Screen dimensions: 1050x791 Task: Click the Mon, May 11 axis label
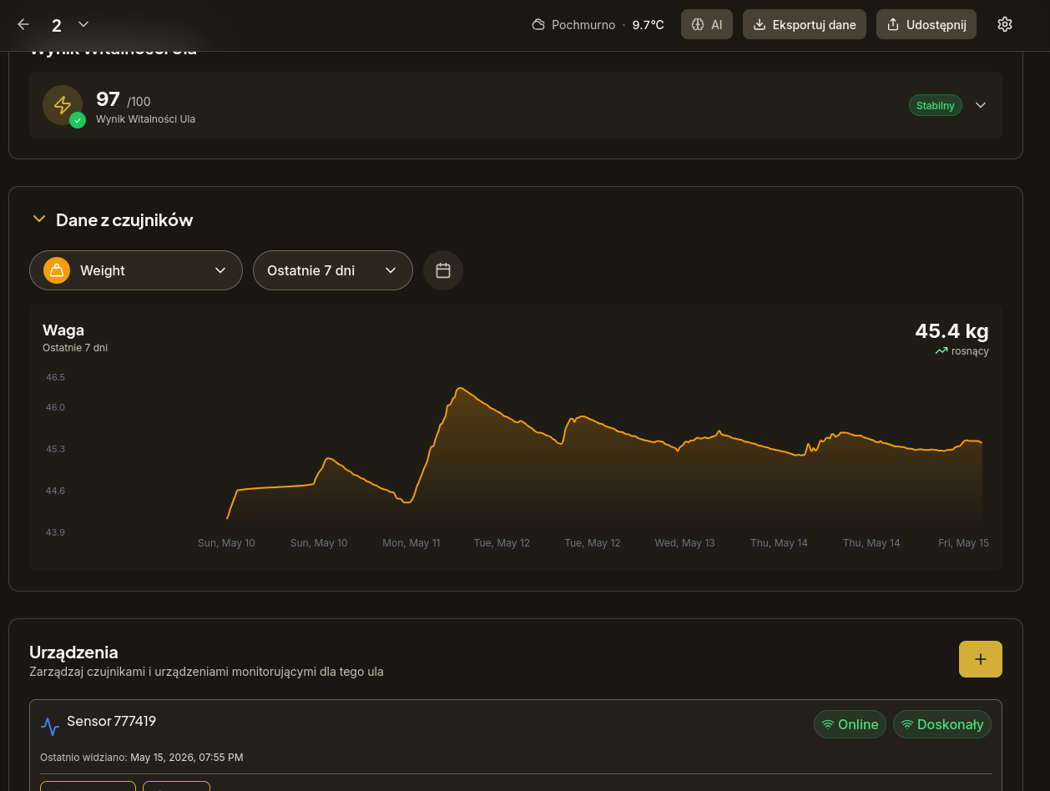[x=411, y=543]
